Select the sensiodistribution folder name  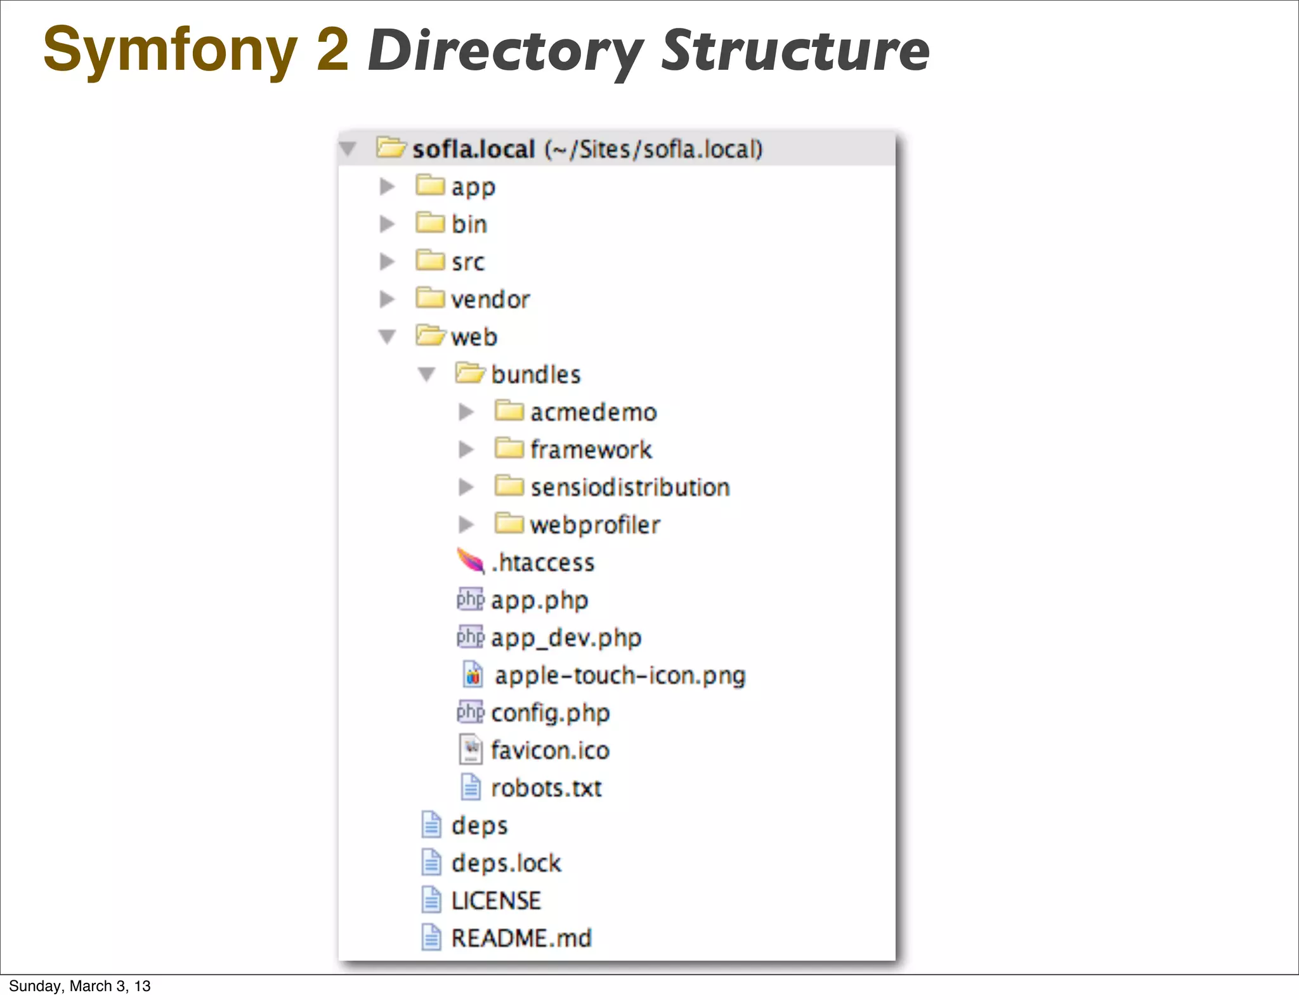tap(630, 487)
